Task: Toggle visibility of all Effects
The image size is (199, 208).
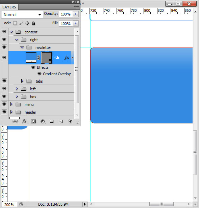Action: pos(33,67)
